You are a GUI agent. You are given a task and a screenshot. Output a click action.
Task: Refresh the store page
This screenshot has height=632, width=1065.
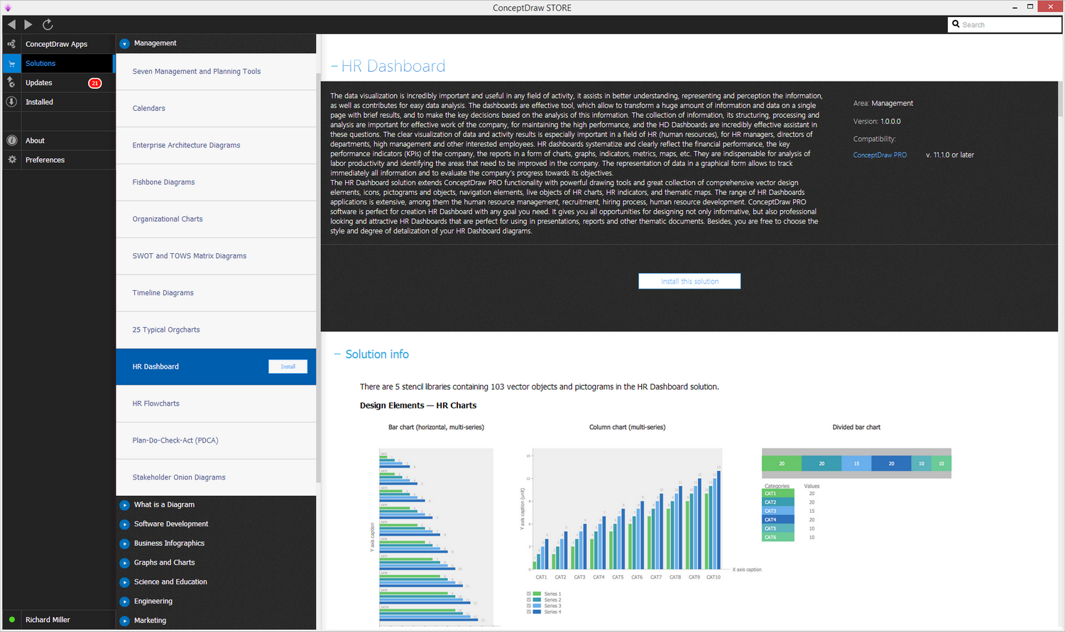click(48, 24)
